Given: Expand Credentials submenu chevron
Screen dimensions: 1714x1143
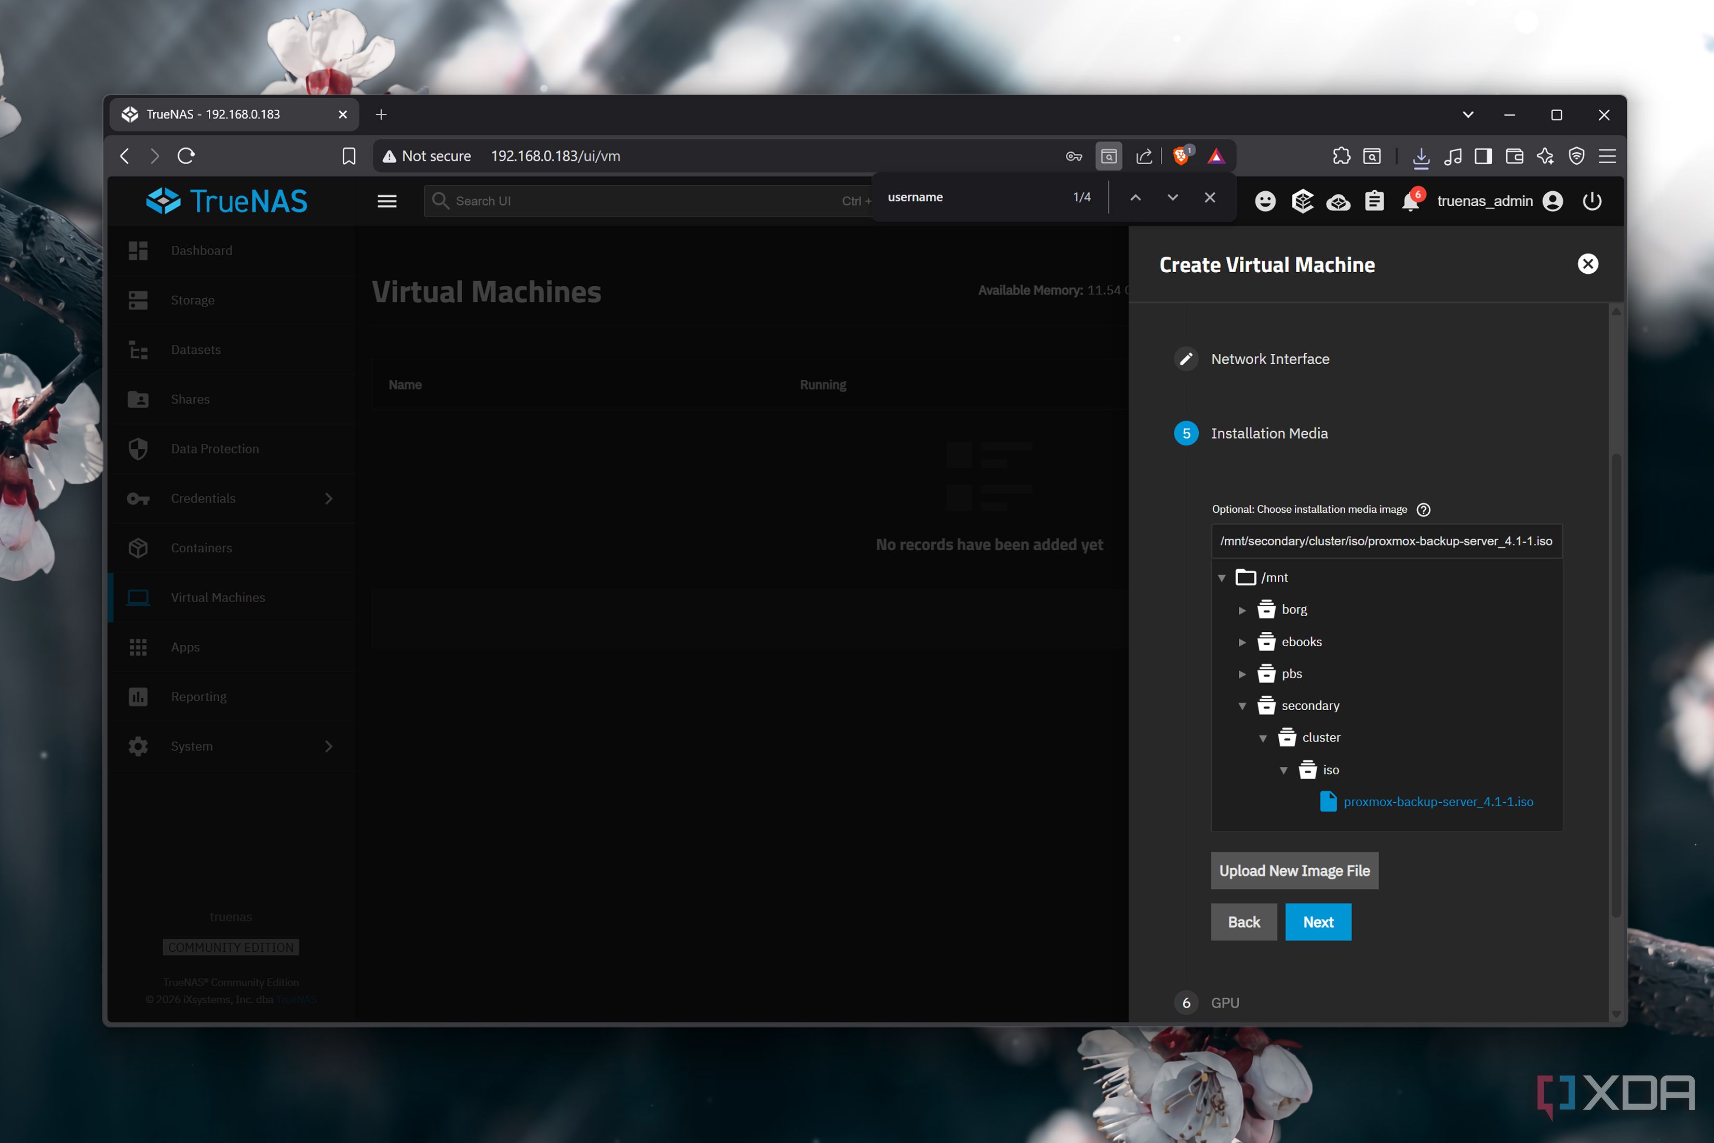Looking at the screenshot, I should (x=329, y=498).
